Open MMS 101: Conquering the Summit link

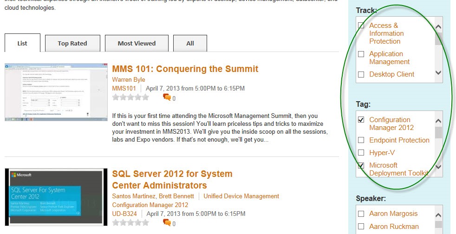185,69
